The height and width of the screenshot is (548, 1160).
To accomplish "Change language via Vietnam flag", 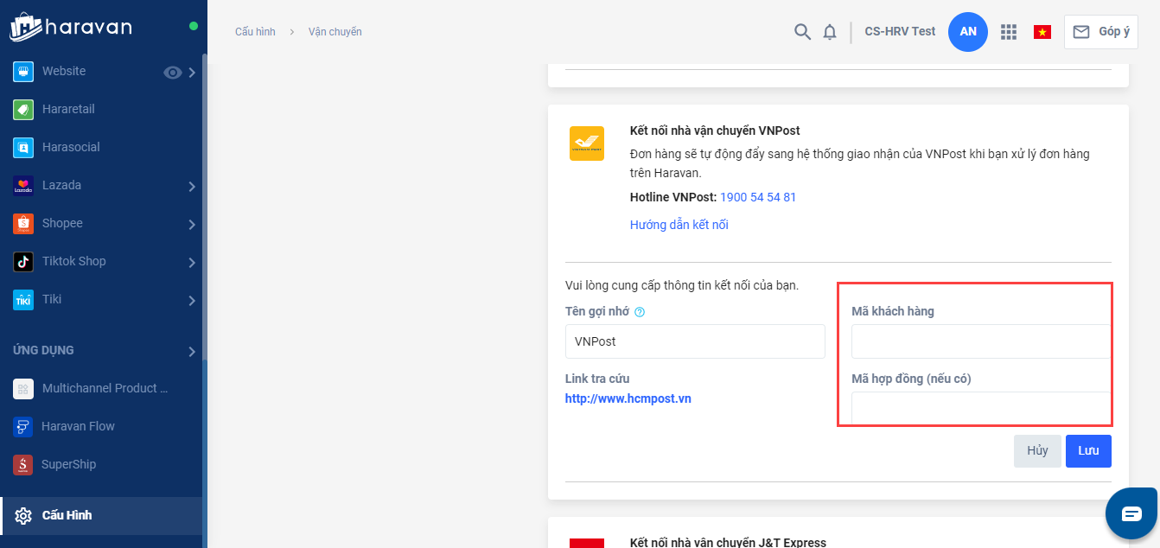I will (x=1042, y=32).
